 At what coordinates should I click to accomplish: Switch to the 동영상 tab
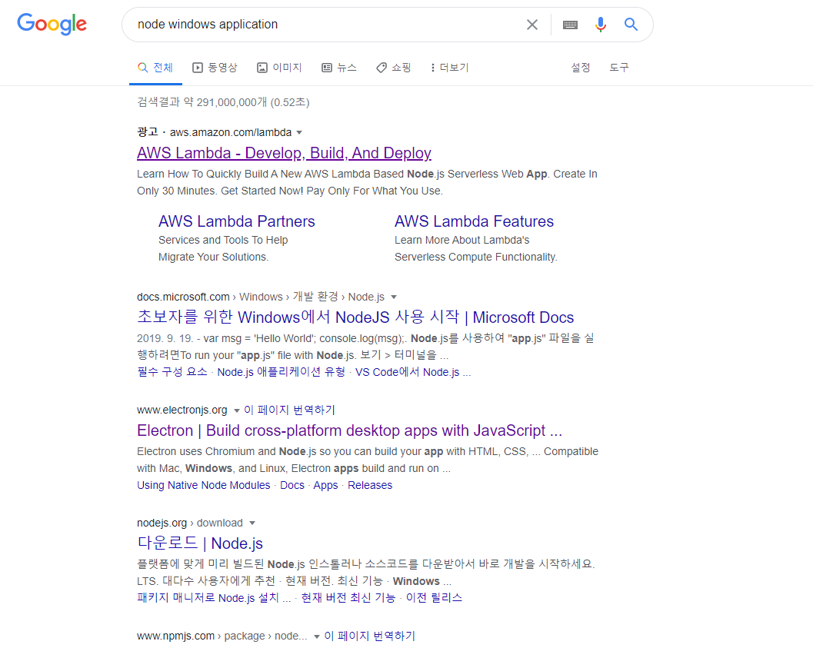point(215,68)
